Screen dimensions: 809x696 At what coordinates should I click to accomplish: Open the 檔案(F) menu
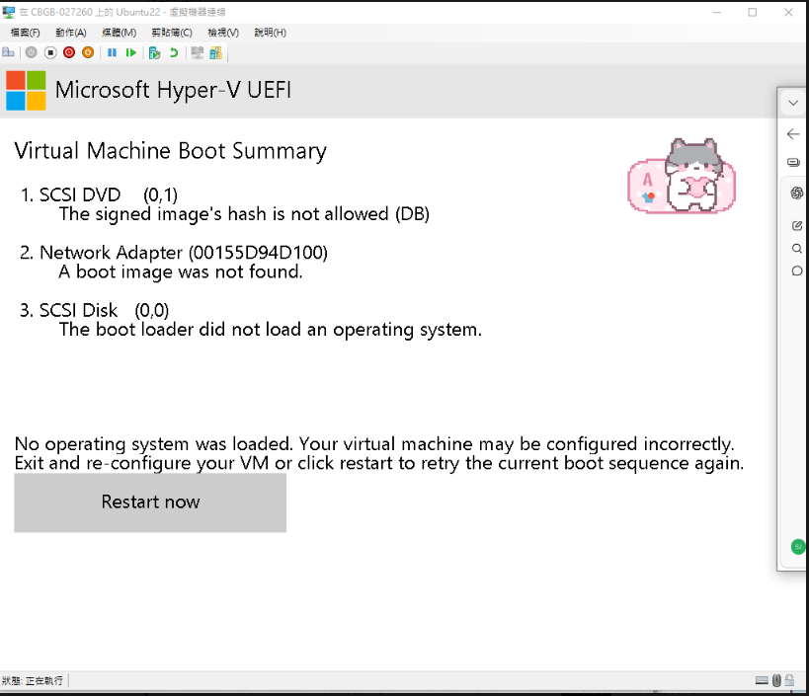(26, 33)
